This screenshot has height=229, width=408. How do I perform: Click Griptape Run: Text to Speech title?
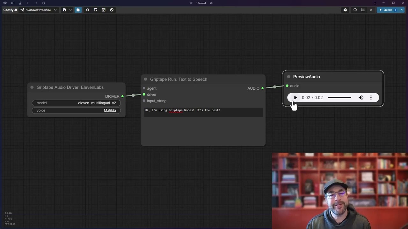pos(178,79)
